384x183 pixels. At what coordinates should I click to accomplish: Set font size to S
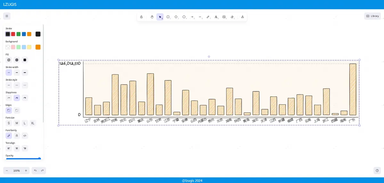click(9, 123)
